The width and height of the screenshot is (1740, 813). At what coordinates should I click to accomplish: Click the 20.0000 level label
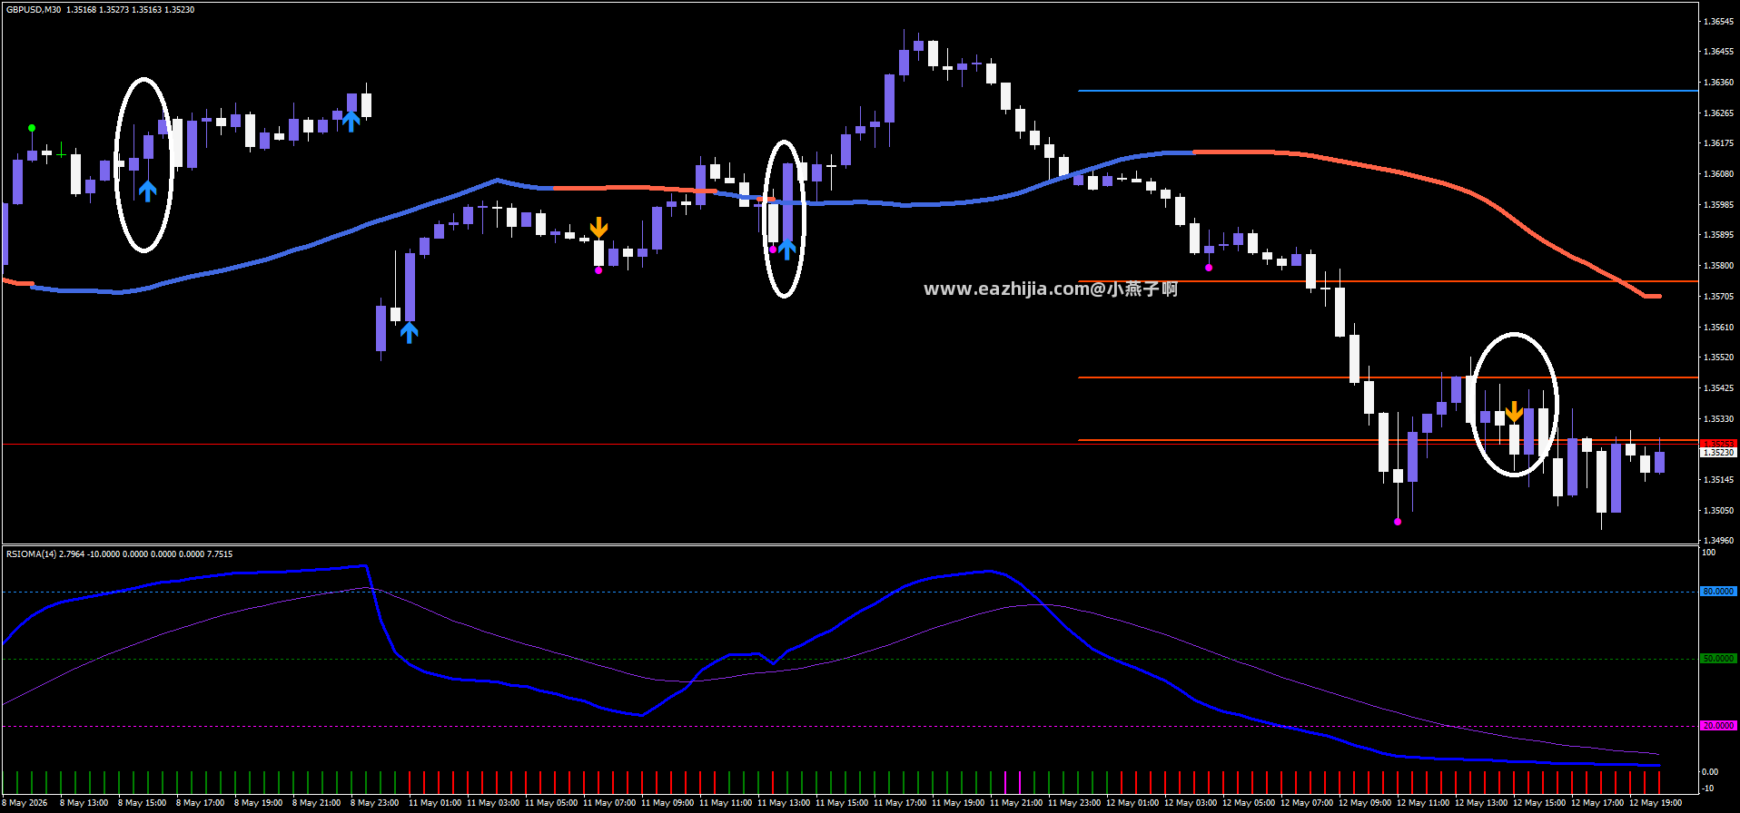(x=1718, y=726)
